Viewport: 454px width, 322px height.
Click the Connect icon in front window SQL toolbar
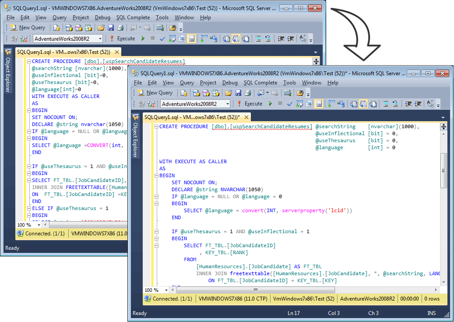[141, 104]
